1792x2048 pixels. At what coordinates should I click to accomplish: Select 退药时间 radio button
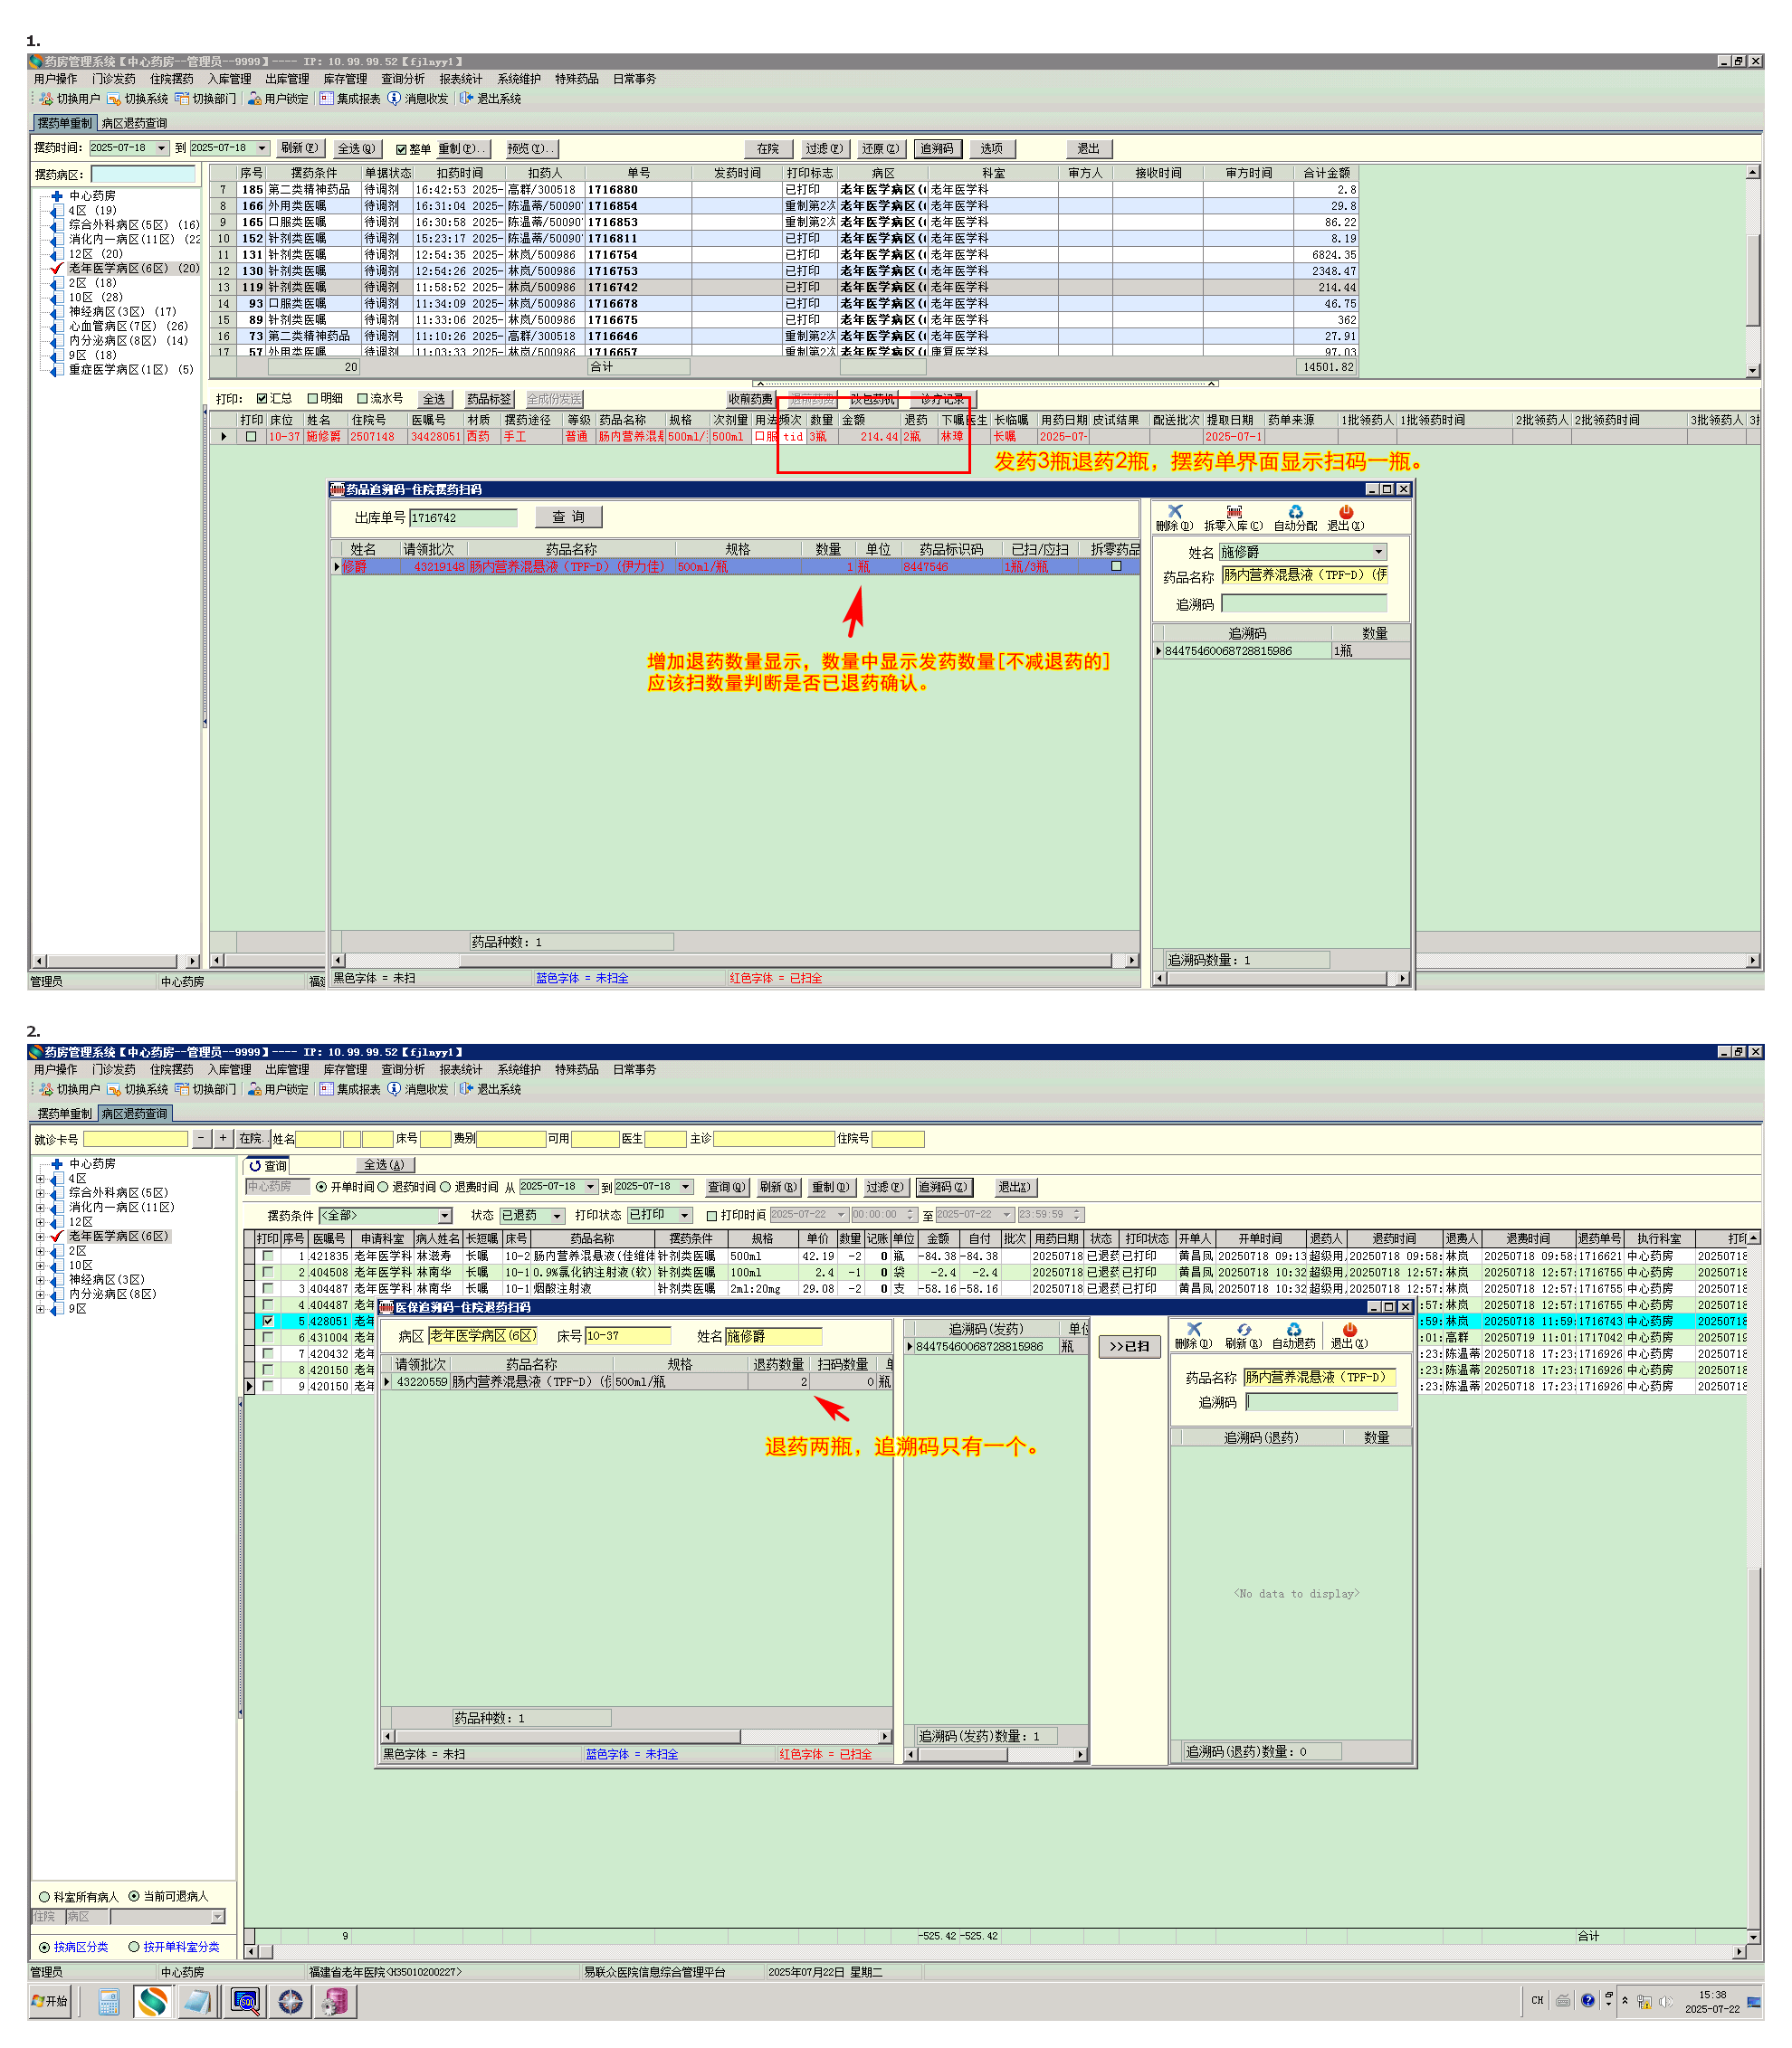pyautogui.click(x=384, y=1188)
